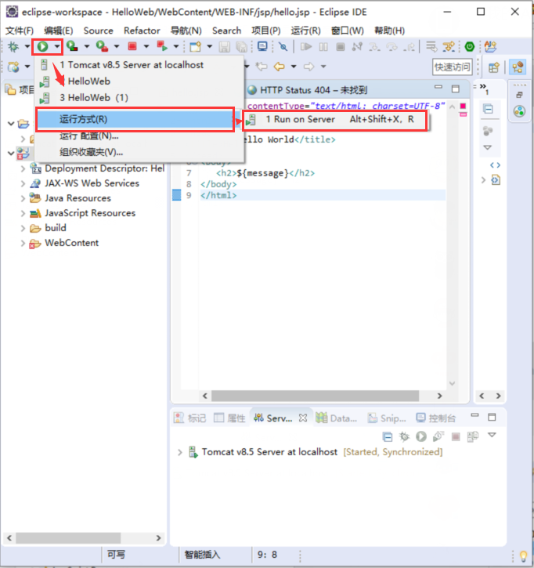Expand the Tomcat v8.5 Server entry
The width and height of the screenshot is (534, 568).
click(x=180, y=452)
